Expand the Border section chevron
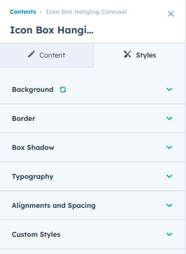Screen dimensions: 186x254 (x=169, y=118)
